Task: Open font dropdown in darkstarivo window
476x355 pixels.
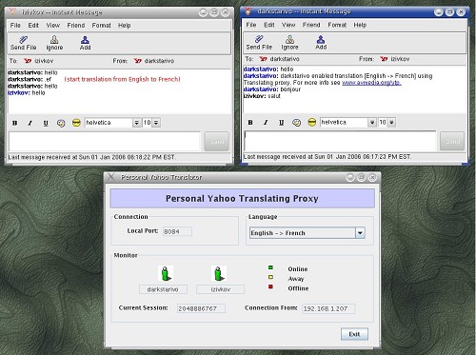Action: click(372, 122)
